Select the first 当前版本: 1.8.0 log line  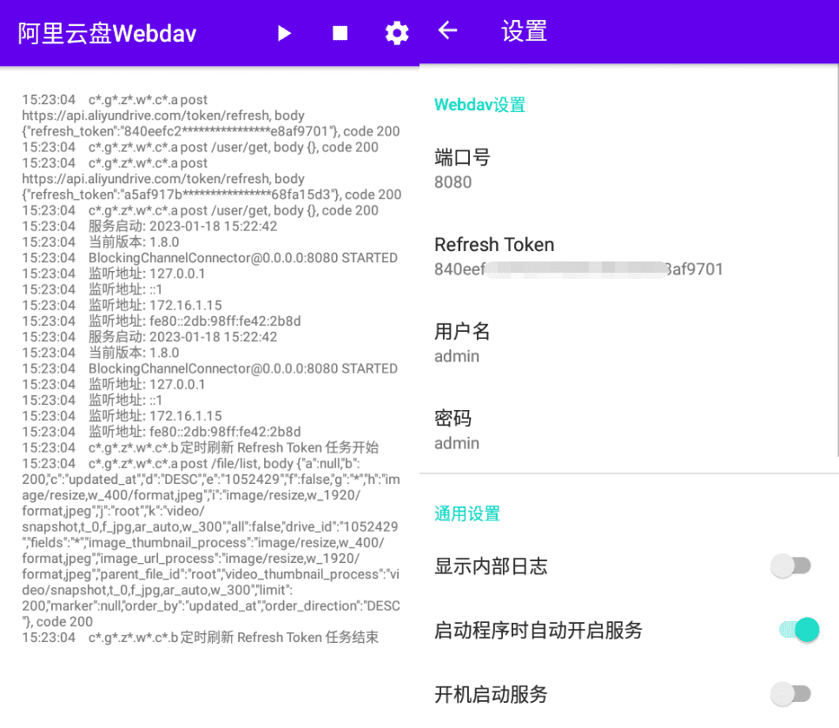(134, 242)
